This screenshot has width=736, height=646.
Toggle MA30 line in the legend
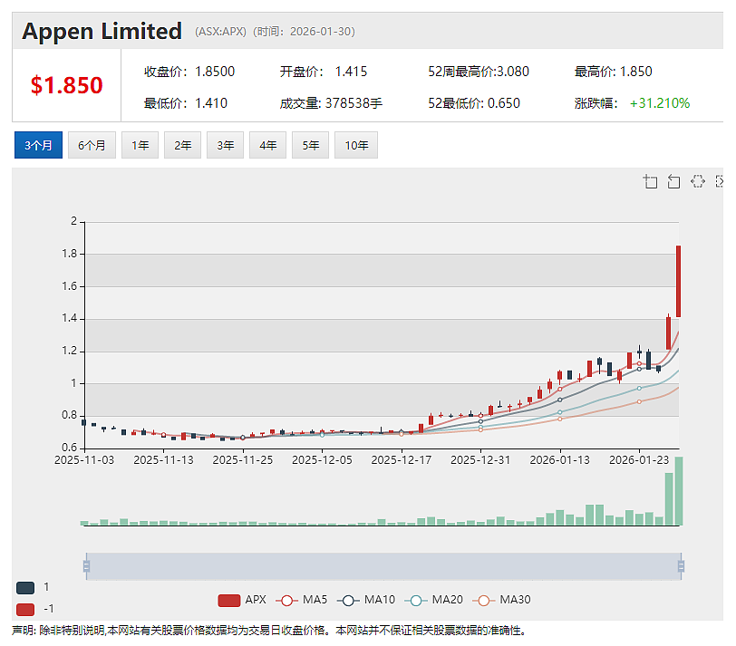(x=501, y=600)
